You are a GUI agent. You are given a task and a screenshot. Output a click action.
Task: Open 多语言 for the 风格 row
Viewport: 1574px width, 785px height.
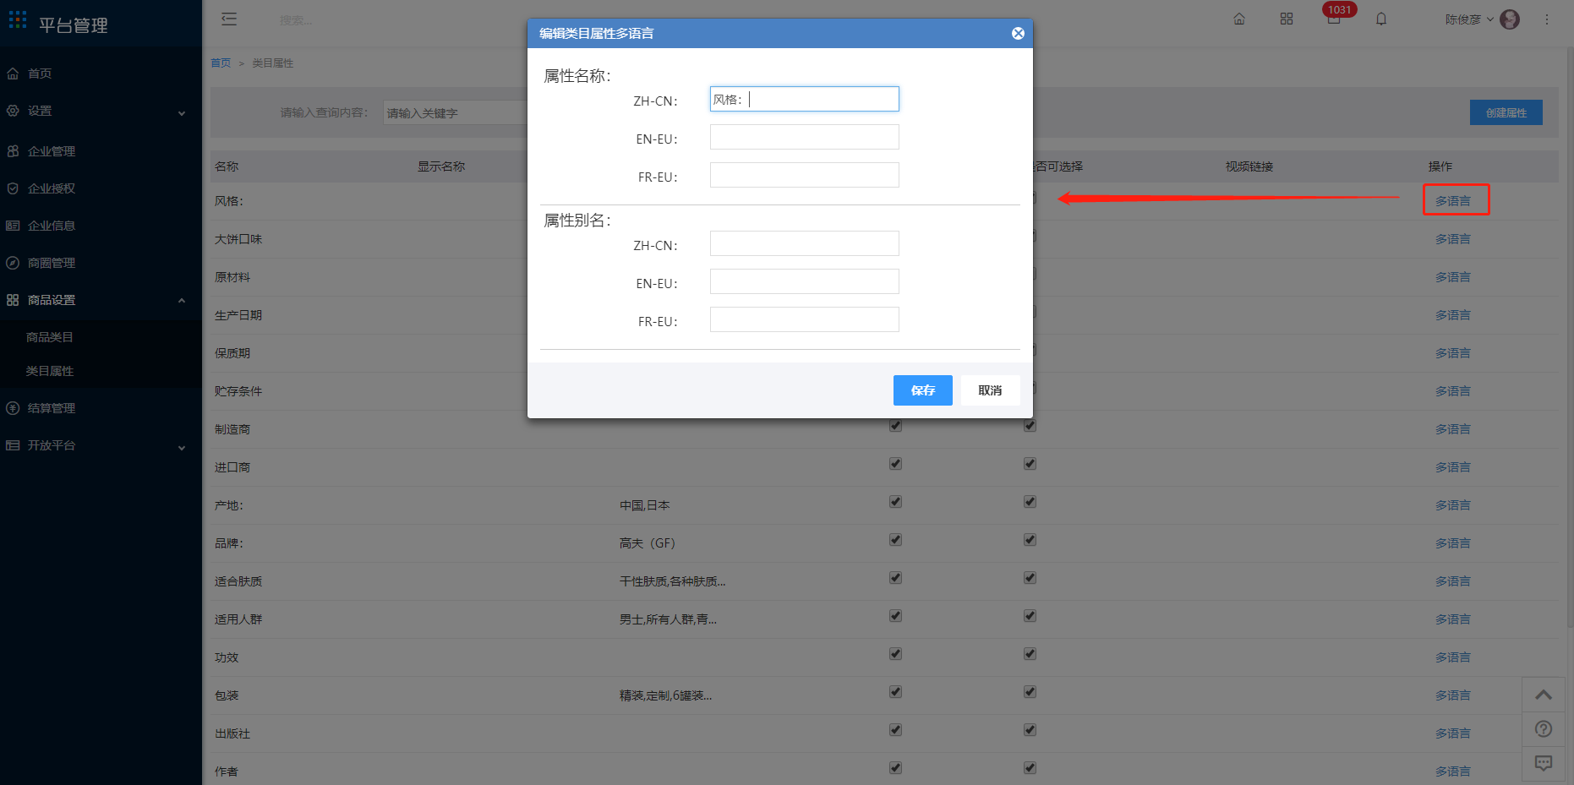pos(1452,201)
